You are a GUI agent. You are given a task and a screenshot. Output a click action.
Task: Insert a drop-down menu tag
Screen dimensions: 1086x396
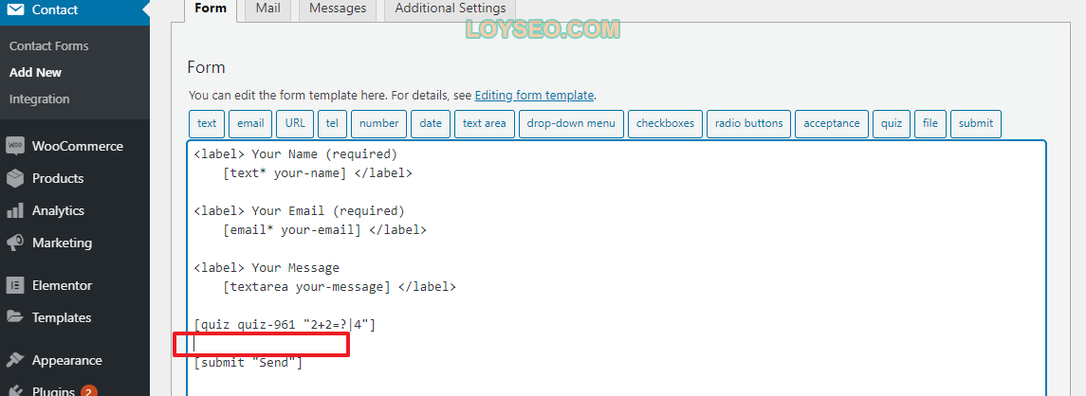571,123
